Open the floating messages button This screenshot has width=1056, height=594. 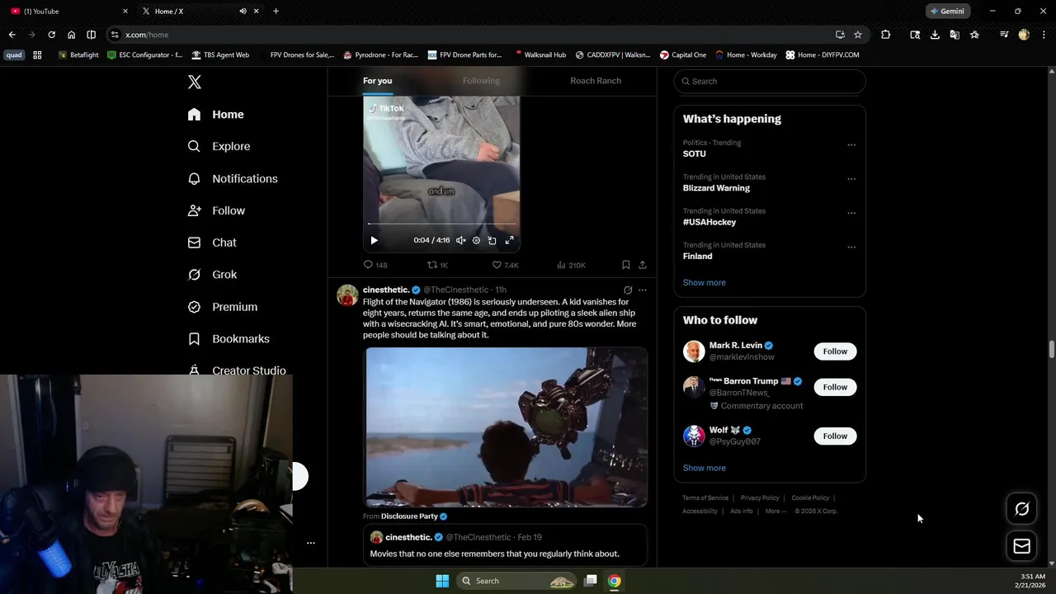(x=1021, y=546)
